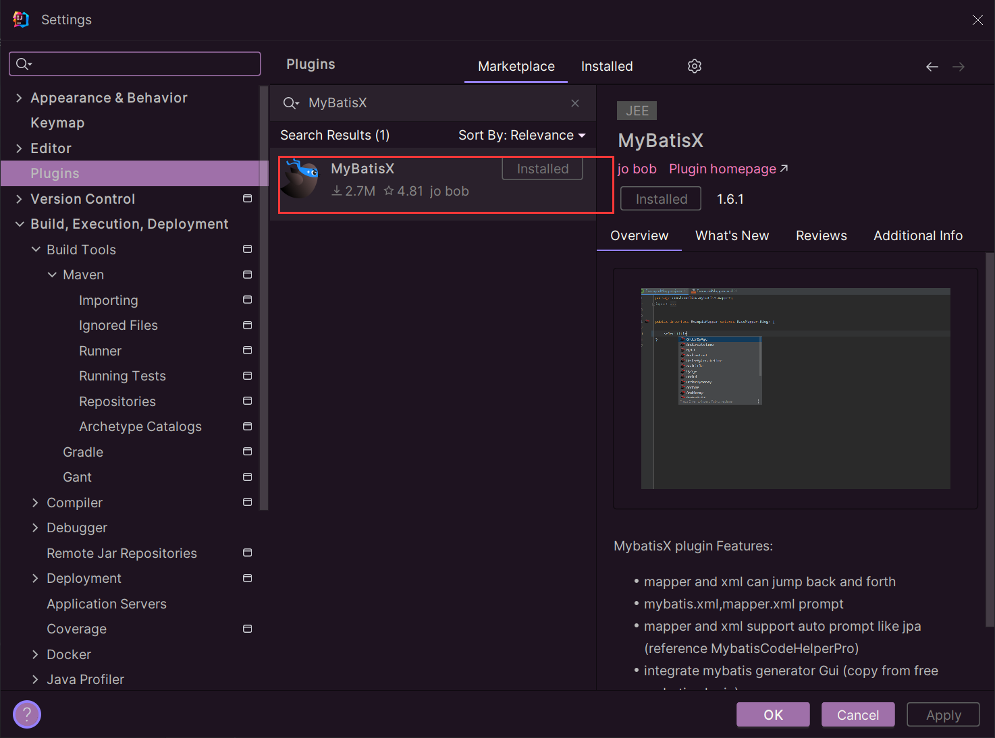Click project-level icon beside Importing

point(248,300)
